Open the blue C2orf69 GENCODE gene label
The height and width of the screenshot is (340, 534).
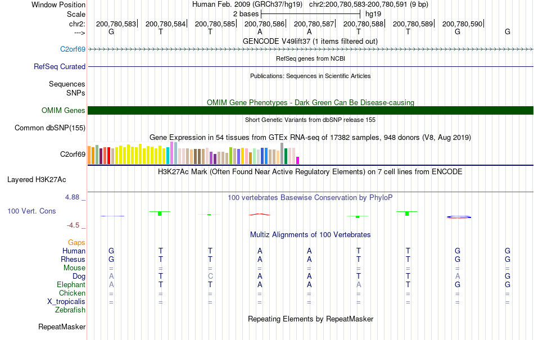point(73,49)
